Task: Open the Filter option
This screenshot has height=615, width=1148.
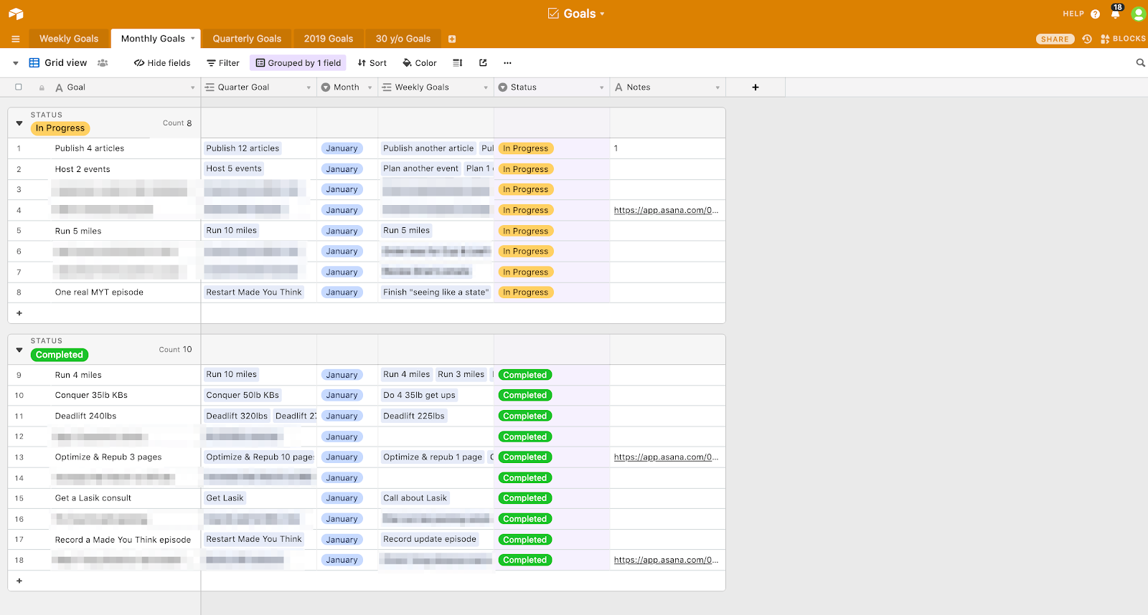Action: coord(223,63)
